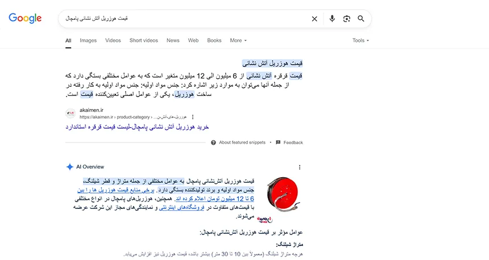Switch to the Images tab

pos(88,40)
